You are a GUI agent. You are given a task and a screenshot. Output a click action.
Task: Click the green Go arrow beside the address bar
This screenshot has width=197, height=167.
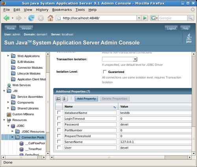click(145, 18)
